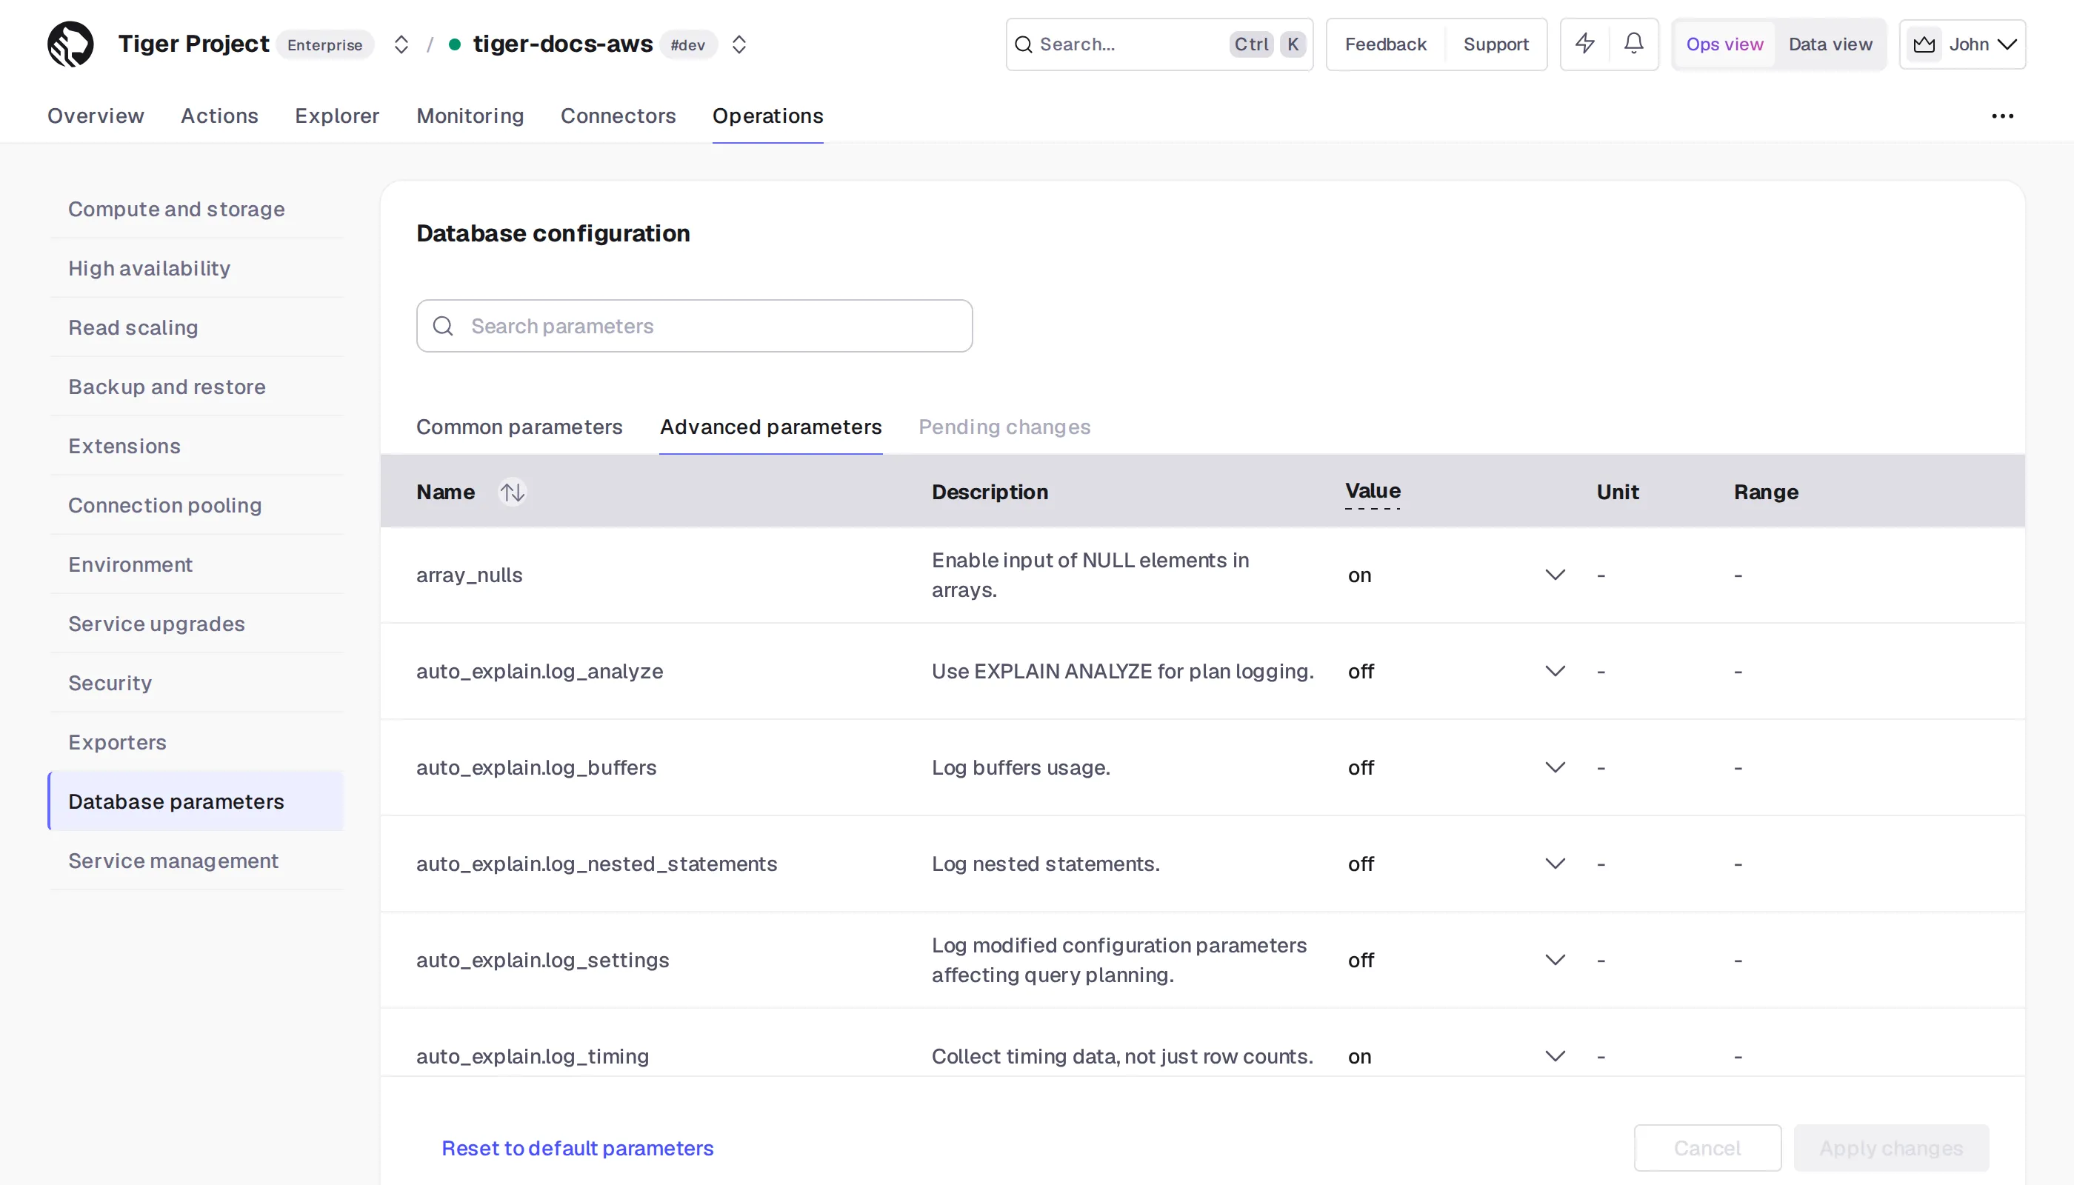Click the Apply changes button

(1891, 1149)
